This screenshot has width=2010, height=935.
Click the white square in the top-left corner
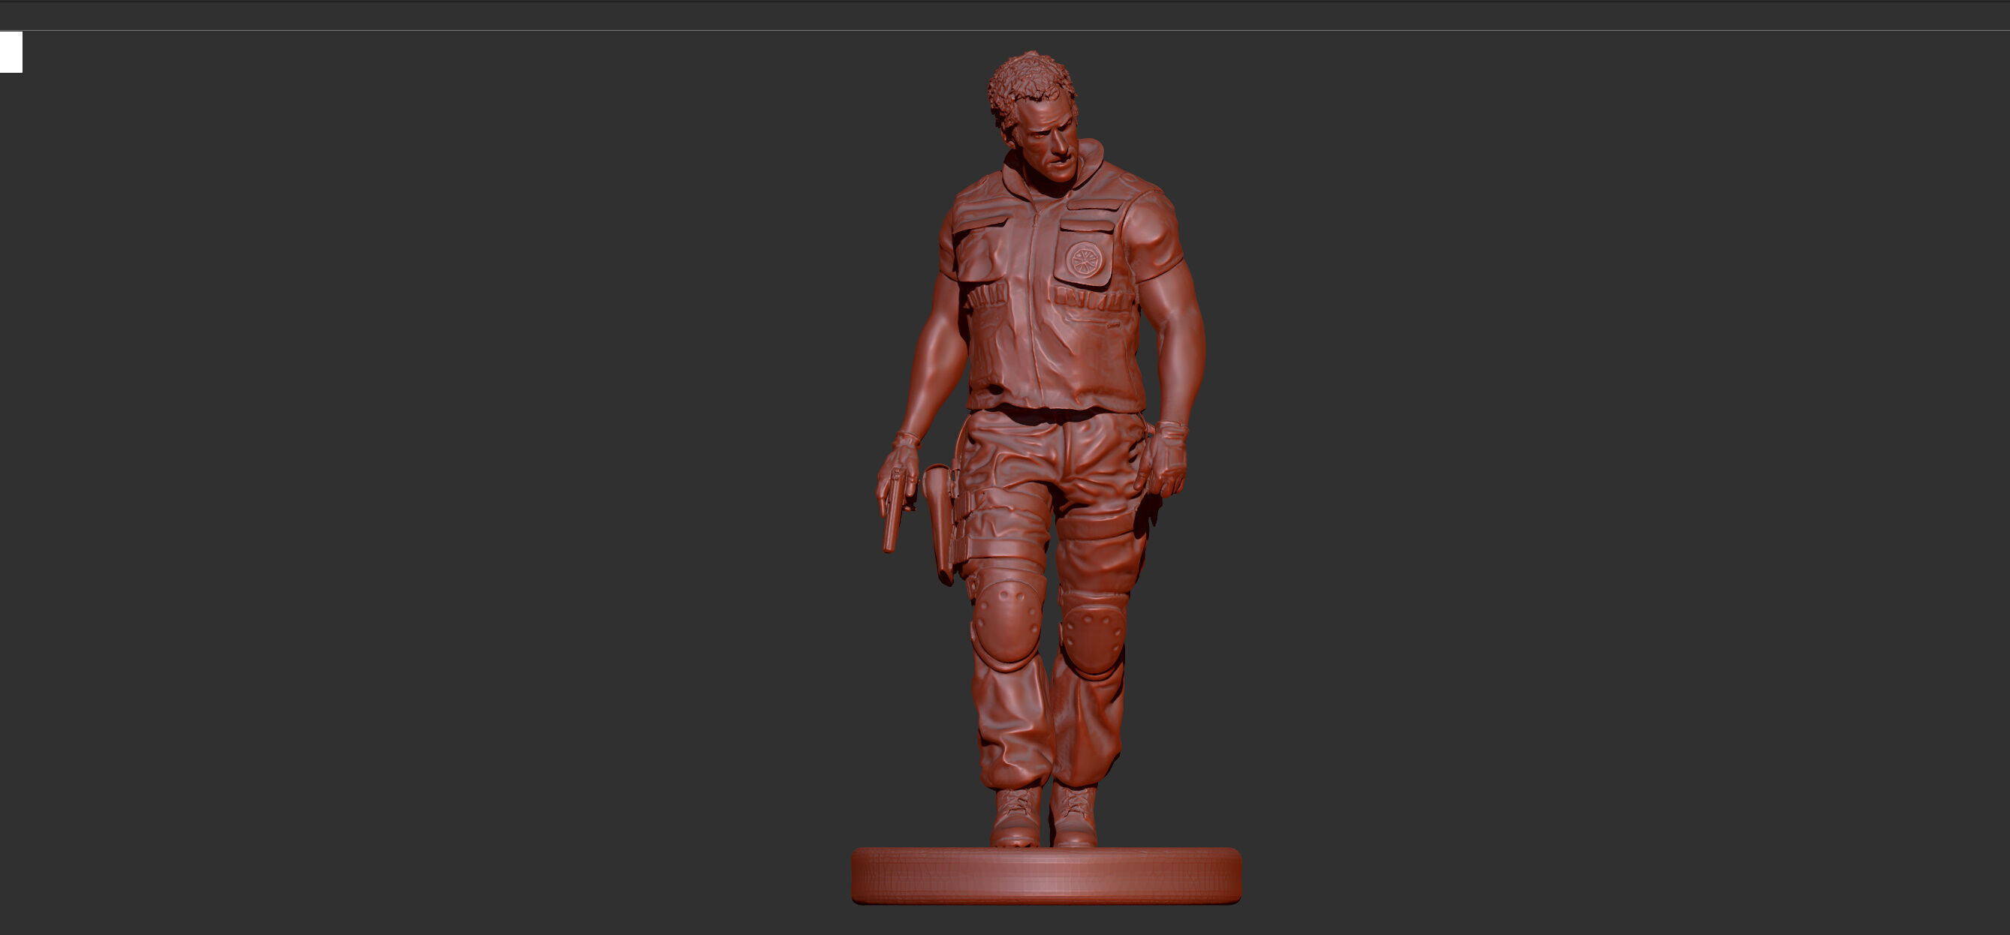(11, 53)
